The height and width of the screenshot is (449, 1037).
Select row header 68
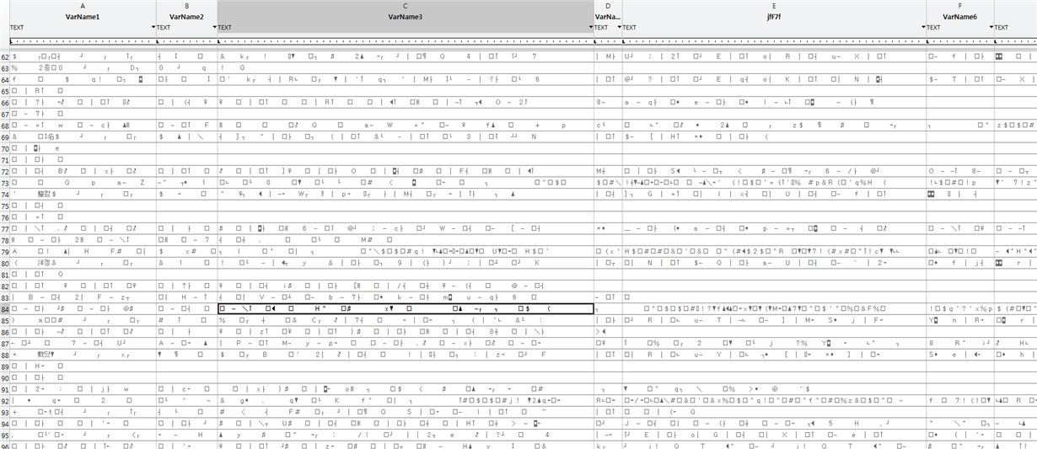point(4,125)
